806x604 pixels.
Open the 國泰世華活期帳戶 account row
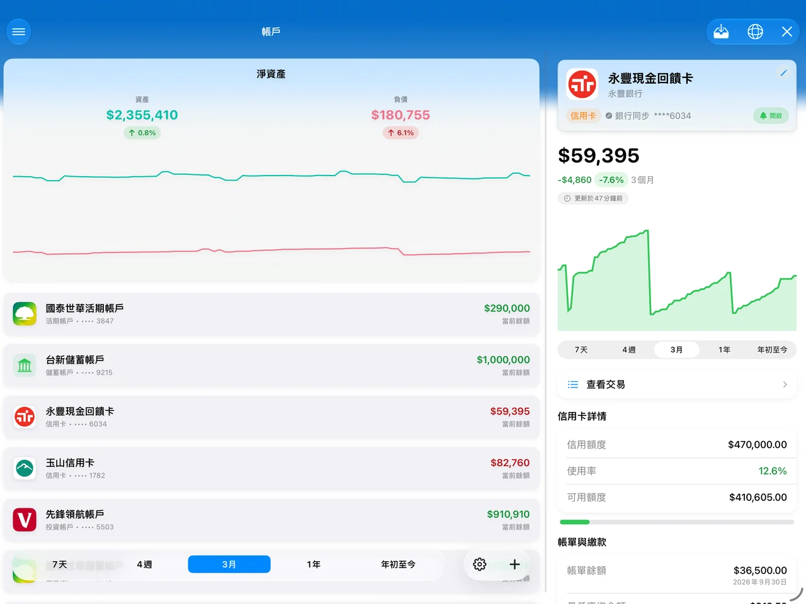tap(271, 313)
